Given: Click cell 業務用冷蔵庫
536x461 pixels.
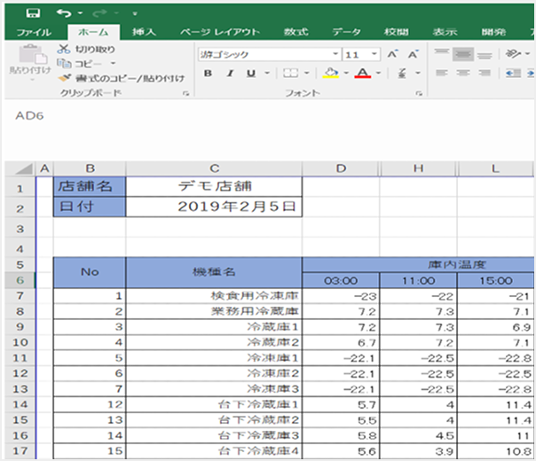Looking at the screenshot, I should click(x=215, y=311).
